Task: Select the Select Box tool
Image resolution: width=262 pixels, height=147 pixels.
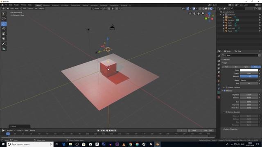Action: (x=4, y=14)
